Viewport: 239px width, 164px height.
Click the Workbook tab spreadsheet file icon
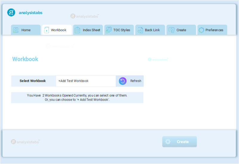tap(46, 30)
